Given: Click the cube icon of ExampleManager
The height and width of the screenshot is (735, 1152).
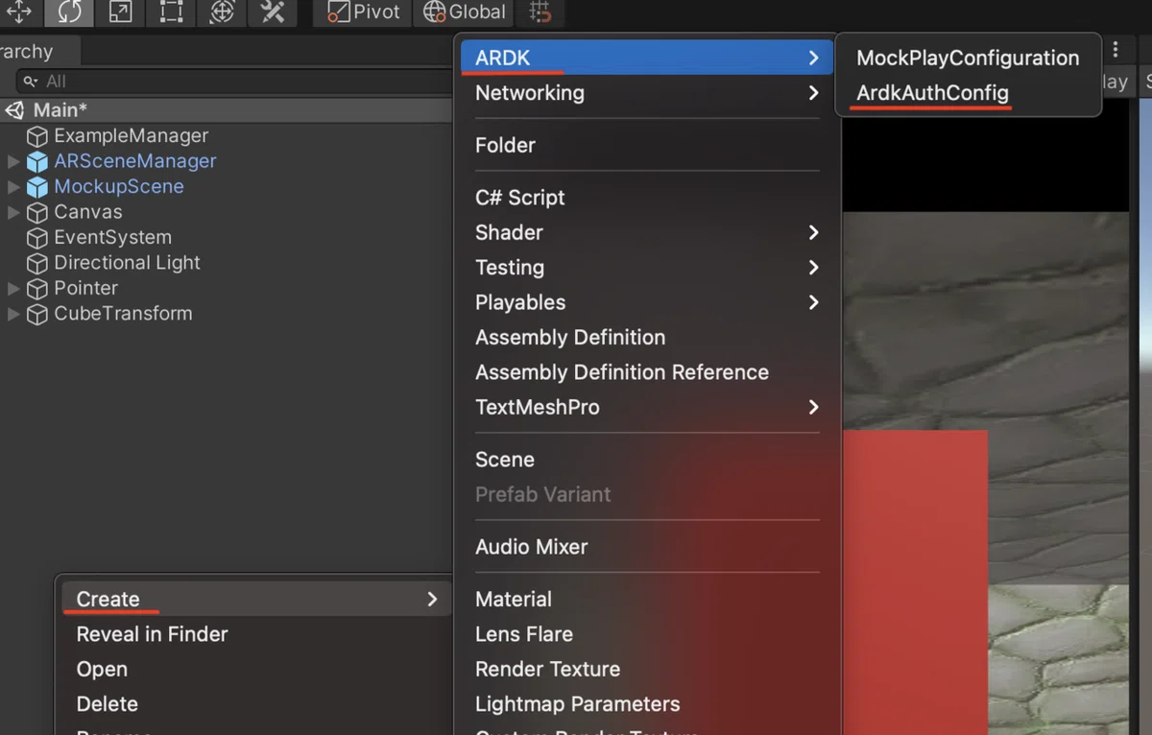Looking at the screenshot, I should (x=37, y=136).
